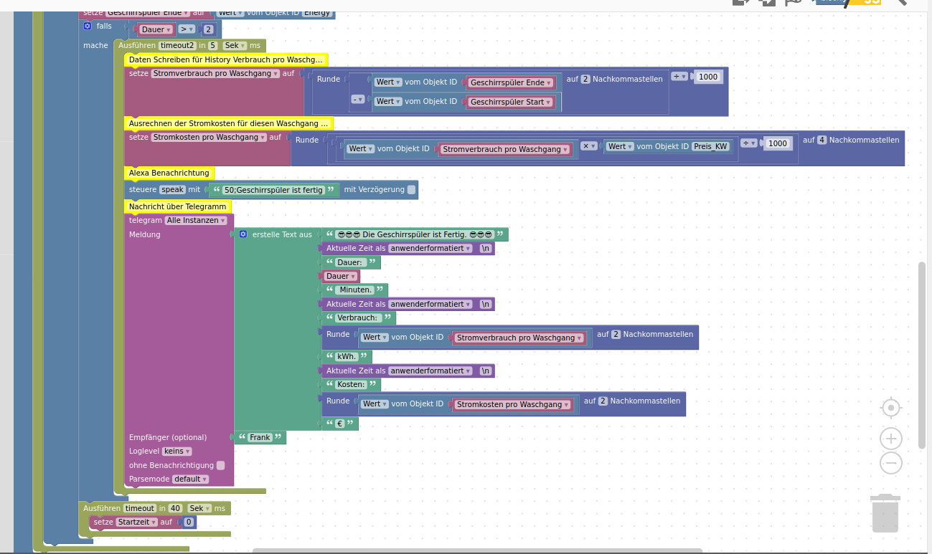Open the Blockly trash can
932x554 pixels.
[885, 513]
